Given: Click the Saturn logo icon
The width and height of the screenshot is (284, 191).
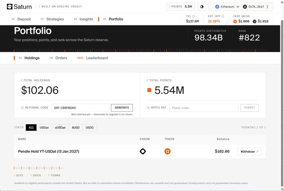Looking at the screenshot, I should point(10,7).
